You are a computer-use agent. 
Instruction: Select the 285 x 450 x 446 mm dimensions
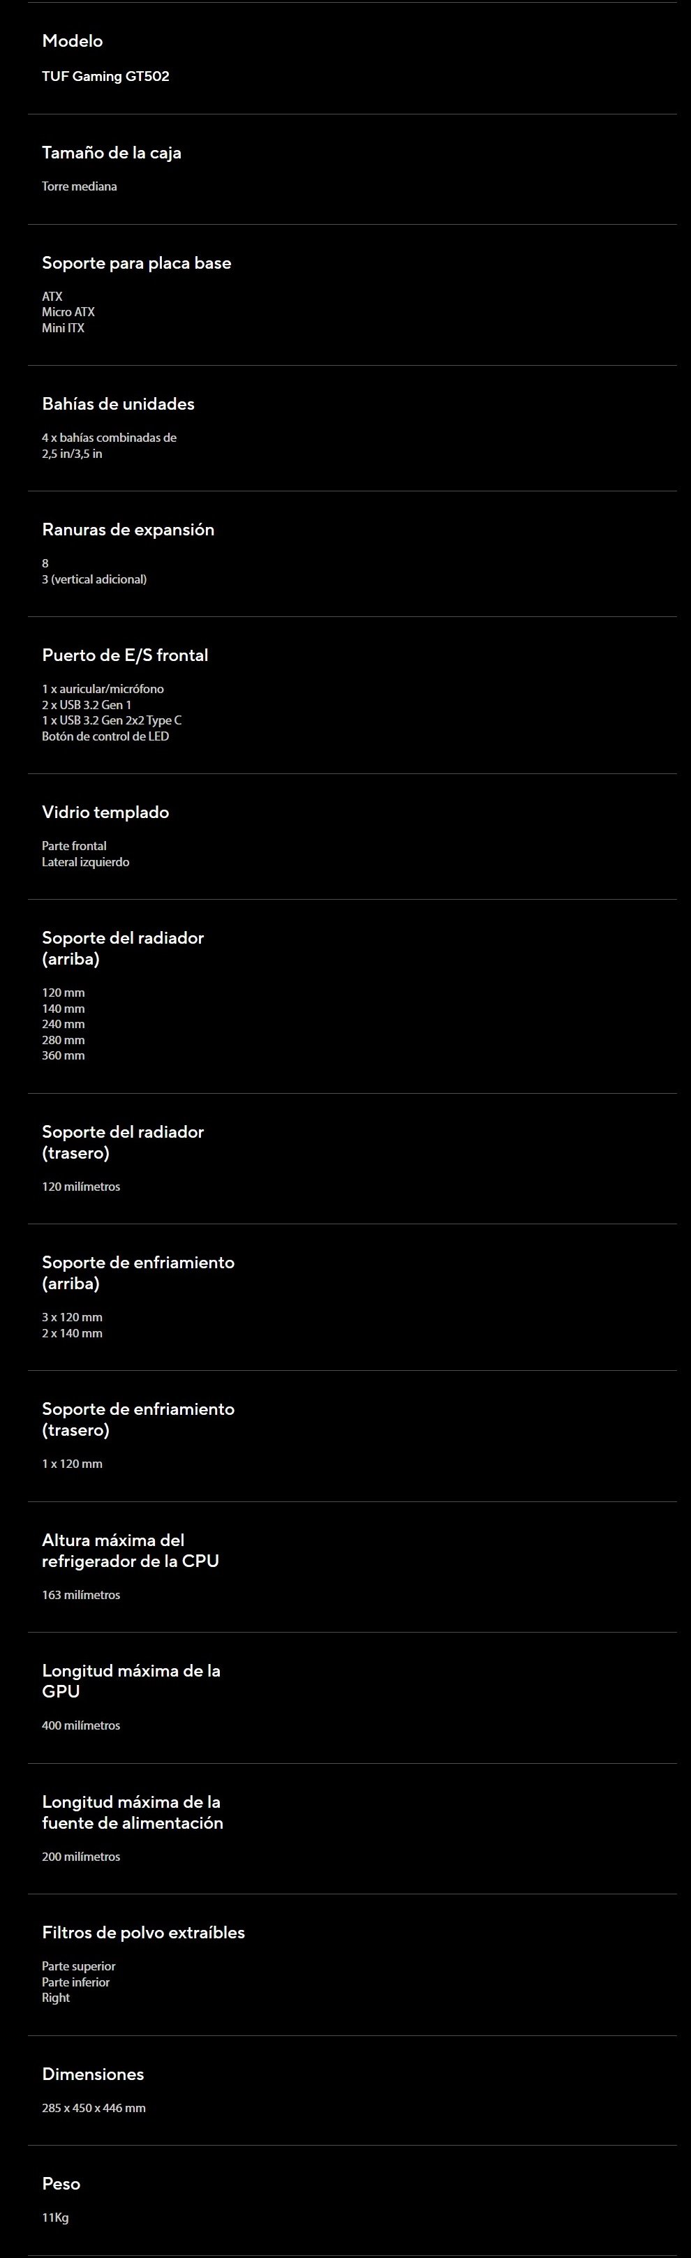click(x=93, y=2107)
